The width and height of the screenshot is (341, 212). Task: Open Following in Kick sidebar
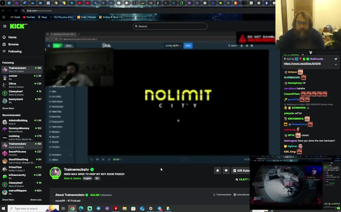tap(15, 51)
